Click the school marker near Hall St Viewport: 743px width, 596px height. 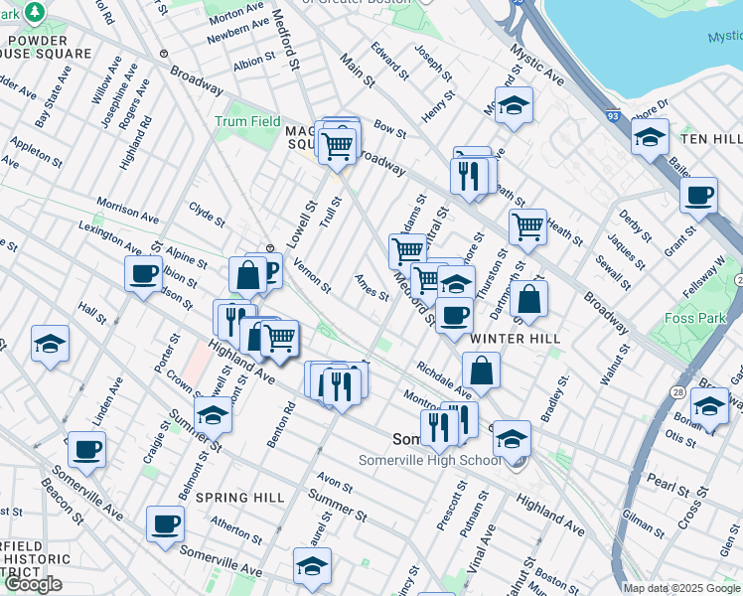pyautogui.click(x=50, y=344)
